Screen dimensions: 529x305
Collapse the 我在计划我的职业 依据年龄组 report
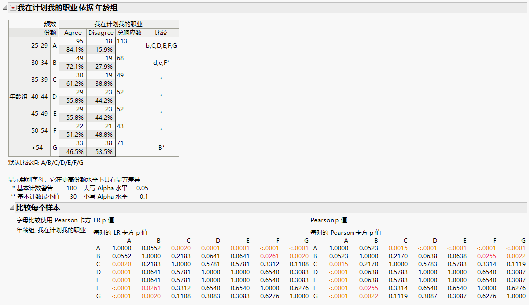pos(4,7)
